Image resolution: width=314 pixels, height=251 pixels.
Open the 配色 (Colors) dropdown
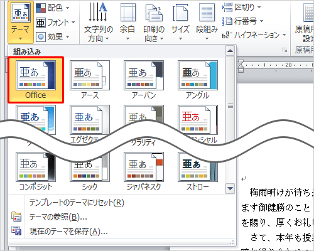(x=53, y=8)
